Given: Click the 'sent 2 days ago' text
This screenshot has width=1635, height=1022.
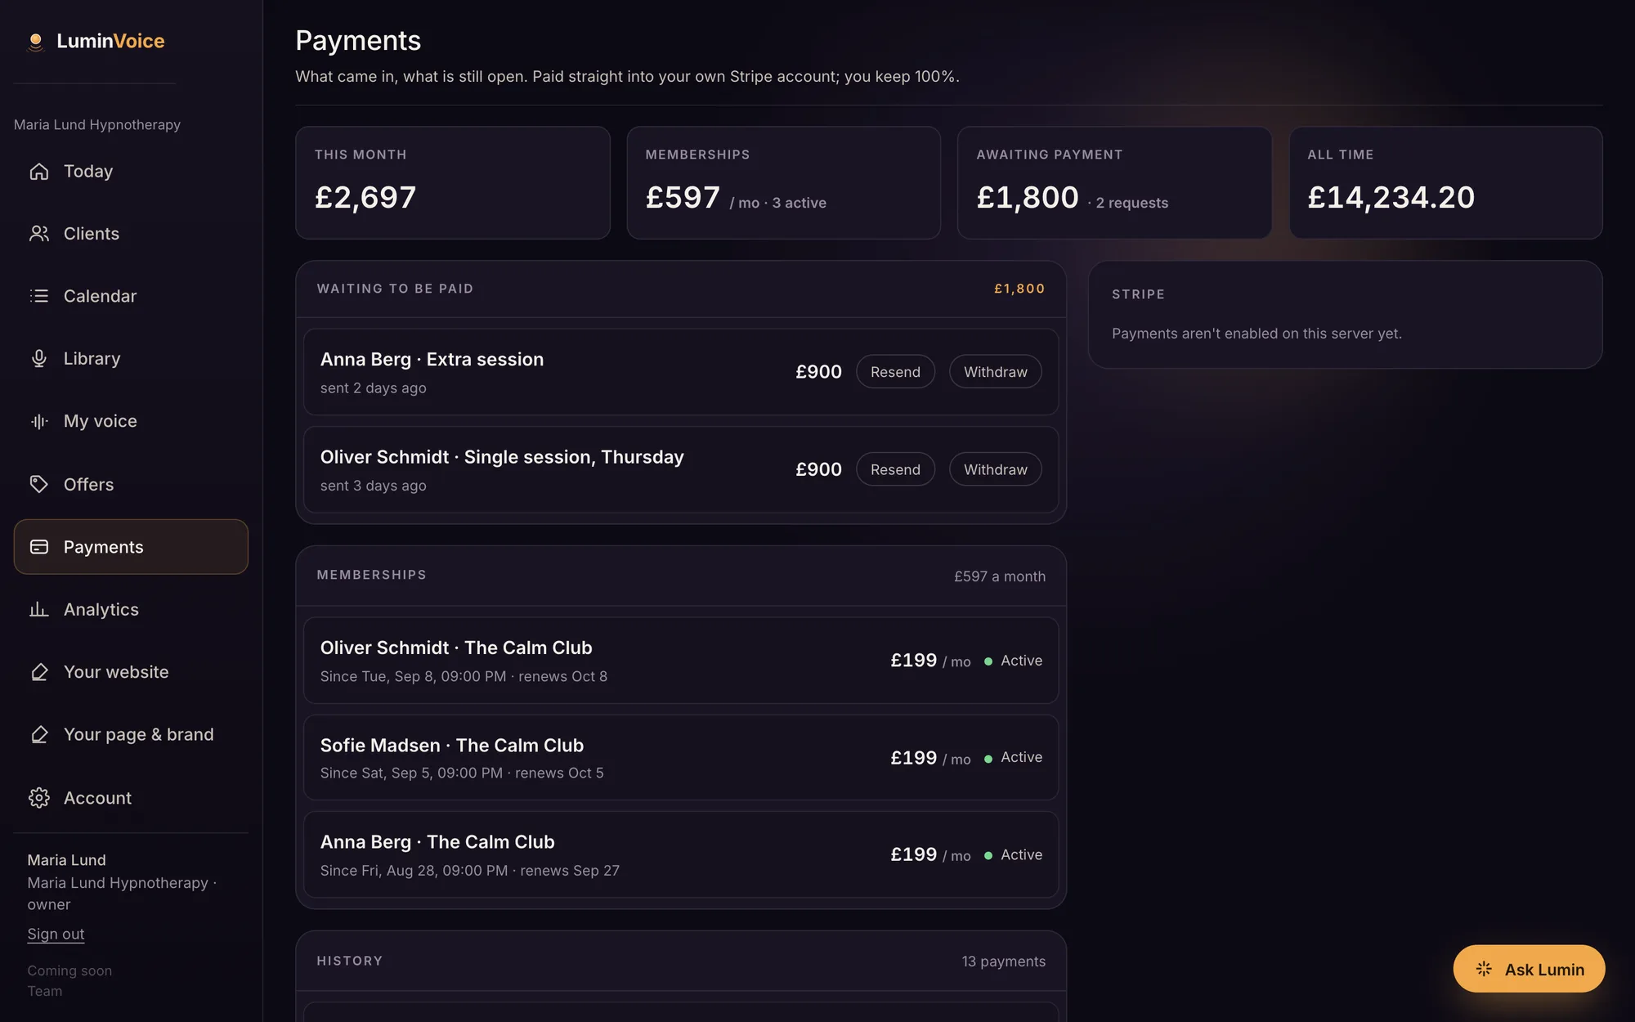Looking at the screenshot, I should point(373,388).
